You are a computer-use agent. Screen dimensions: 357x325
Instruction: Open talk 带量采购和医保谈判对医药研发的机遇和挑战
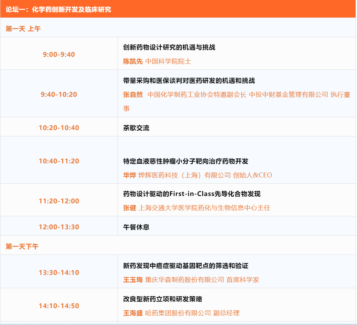[x=189, y=81]
